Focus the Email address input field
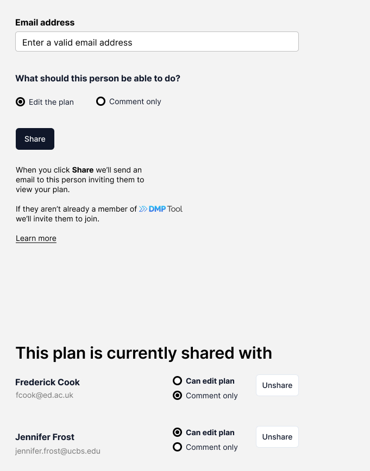The width and height of the screenshot is (370, 471). coord(157,42)
